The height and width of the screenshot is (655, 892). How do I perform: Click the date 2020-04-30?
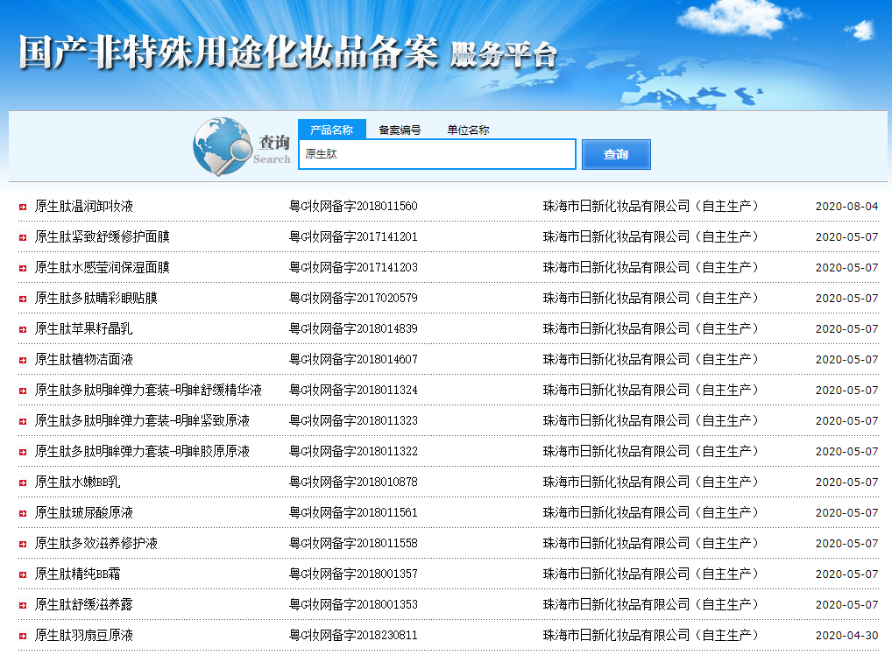847,637
